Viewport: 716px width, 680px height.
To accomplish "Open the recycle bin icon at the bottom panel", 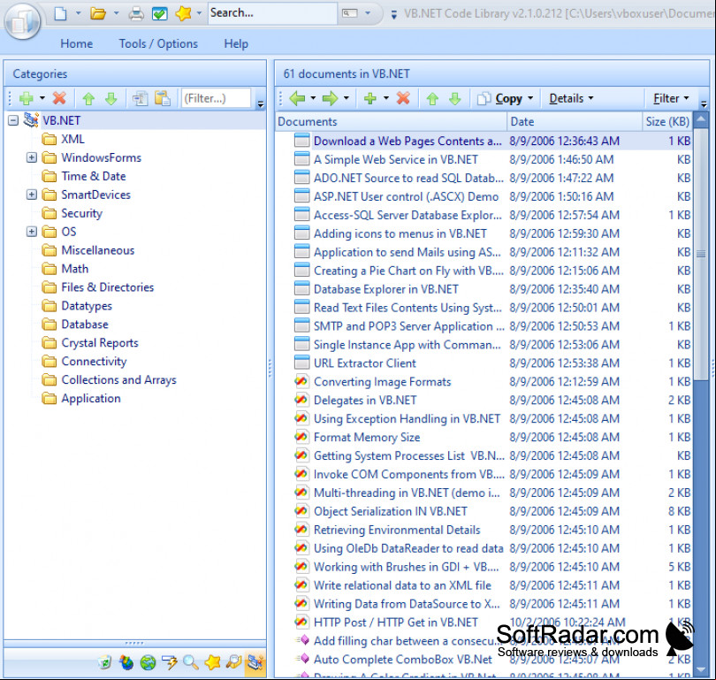I will coord(104,661).
